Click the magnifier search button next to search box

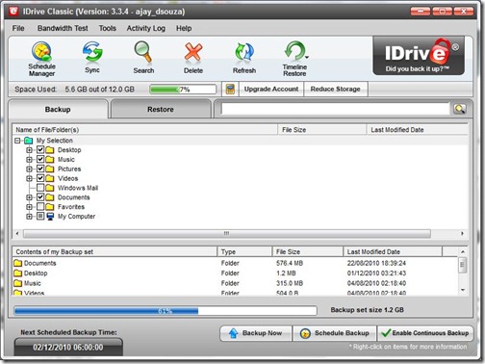coord(459,109)
